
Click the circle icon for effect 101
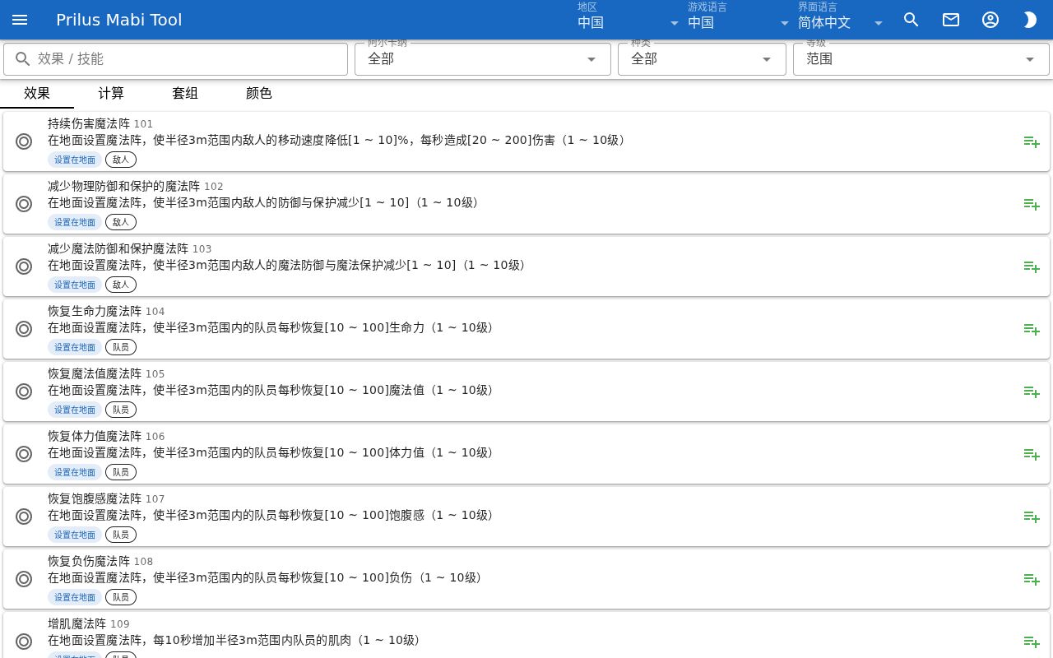click(x=24, y=141)
